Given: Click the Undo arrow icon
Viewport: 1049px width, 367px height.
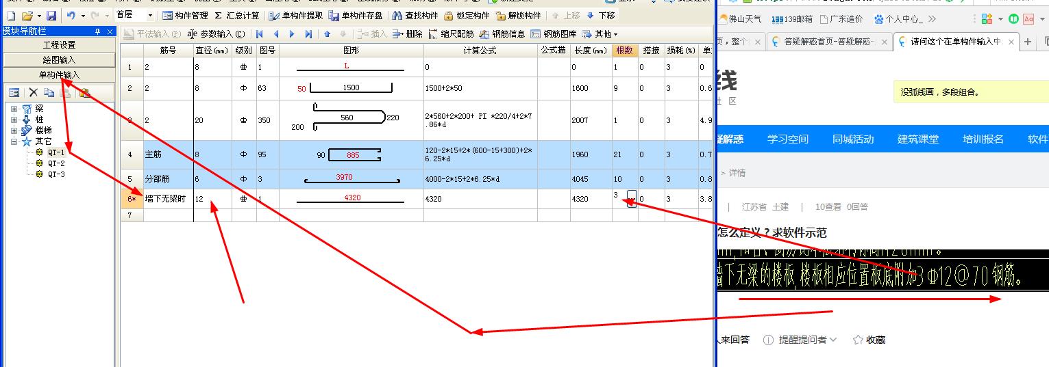Looking at the screenshot, I should 71,15.
